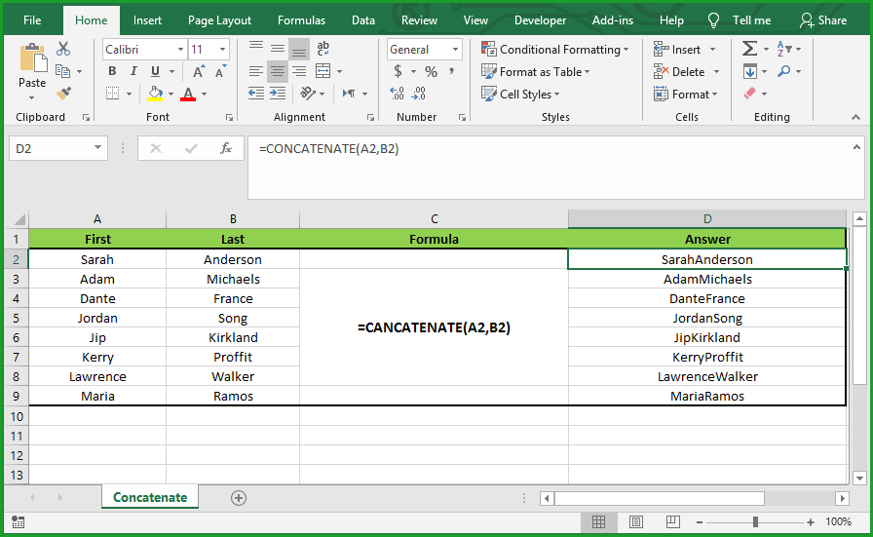Click the AutoSum sigma icon

pyautogui.click(x=749, y=49)
